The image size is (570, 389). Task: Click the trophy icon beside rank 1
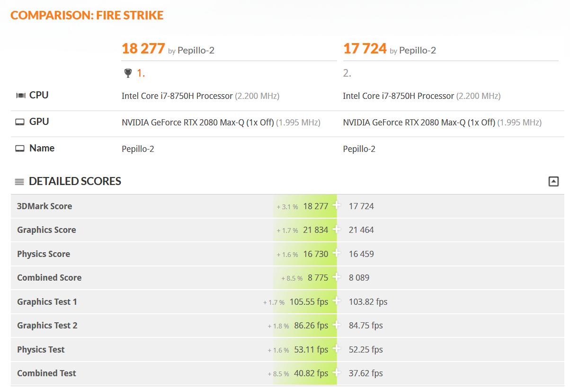128,73
